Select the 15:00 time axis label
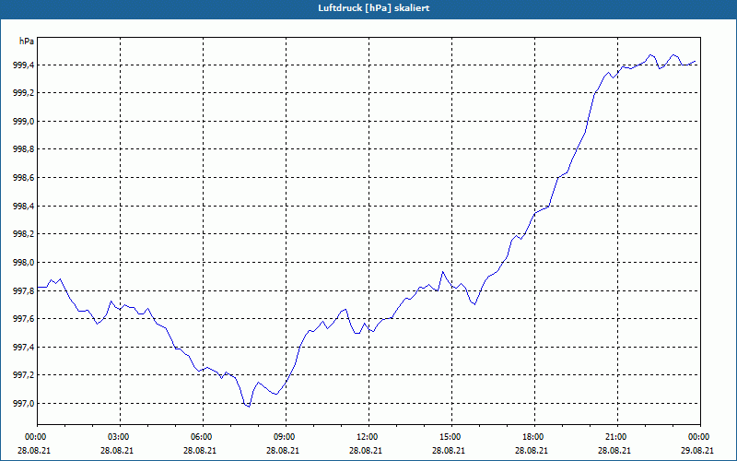 tap(449, 437)
